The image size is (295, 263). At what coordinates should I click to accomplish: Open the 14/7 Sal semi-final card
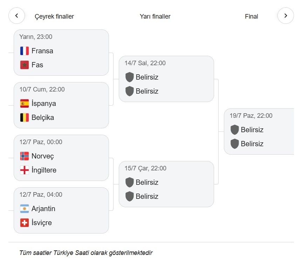click(x=166, y=79)
